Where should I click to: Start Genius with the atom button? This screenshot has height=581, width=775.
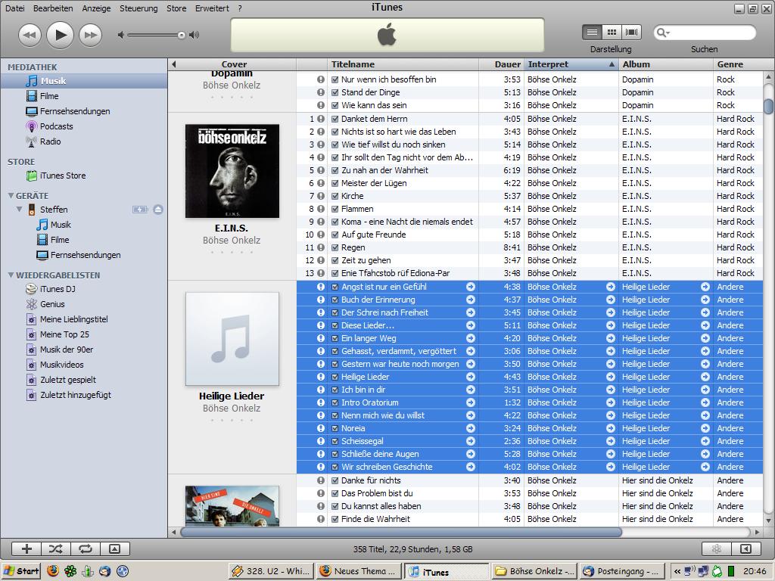[717, 549]
